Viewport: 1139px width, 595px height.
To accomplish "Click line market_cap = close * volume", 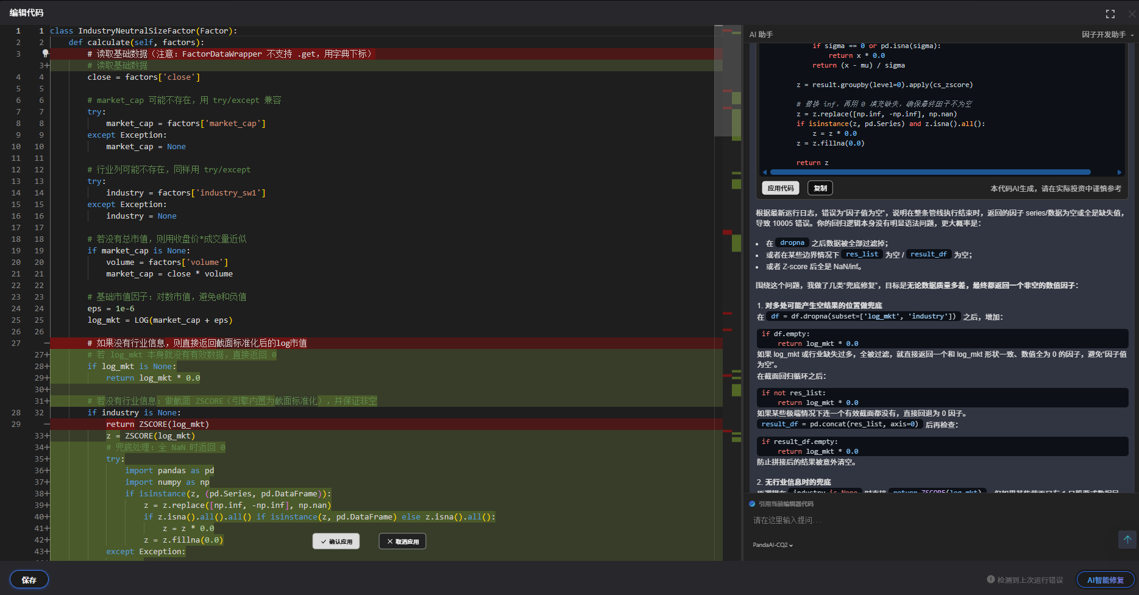I will point(169,273).
